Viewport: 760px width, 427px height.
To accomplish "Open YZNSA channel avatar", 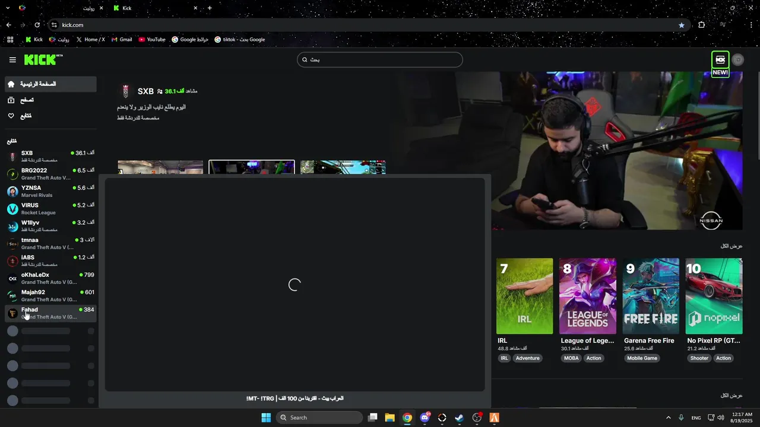I will point(12,192).
